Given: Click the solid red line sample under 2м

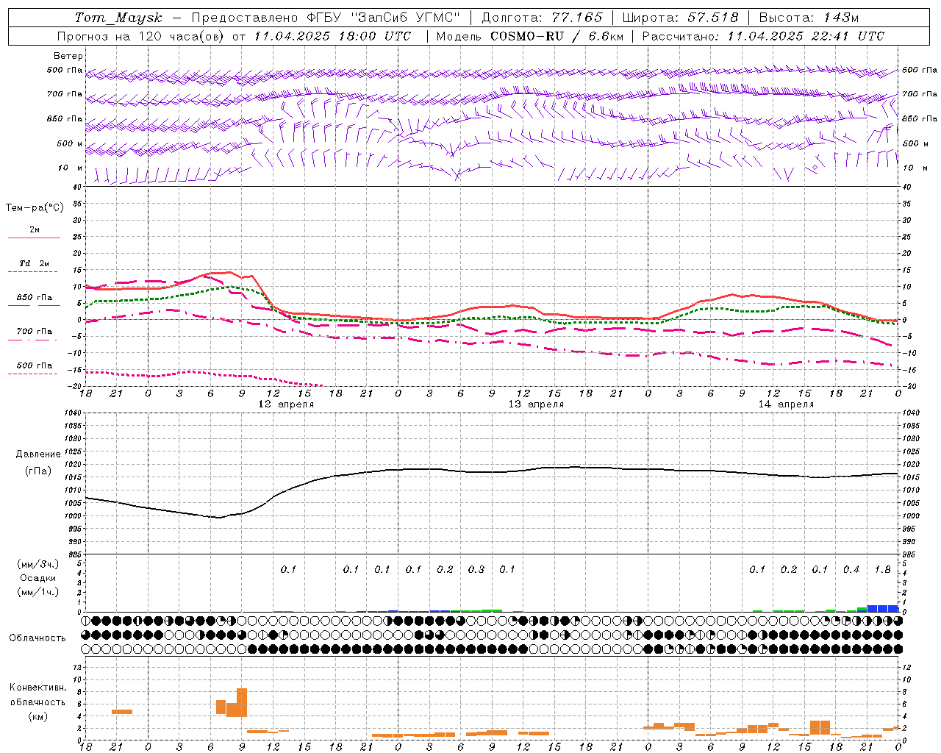Looking at the screenshot, I should click(x=35, y=238).
